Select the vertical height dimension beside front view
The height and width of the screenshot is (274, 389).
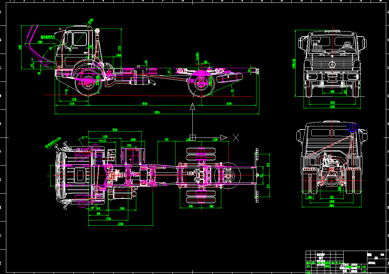click(294, 63)
